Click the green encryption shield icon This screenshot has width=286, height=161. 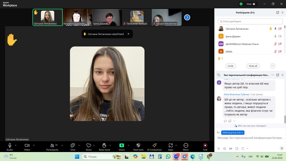tap(241, 4)
